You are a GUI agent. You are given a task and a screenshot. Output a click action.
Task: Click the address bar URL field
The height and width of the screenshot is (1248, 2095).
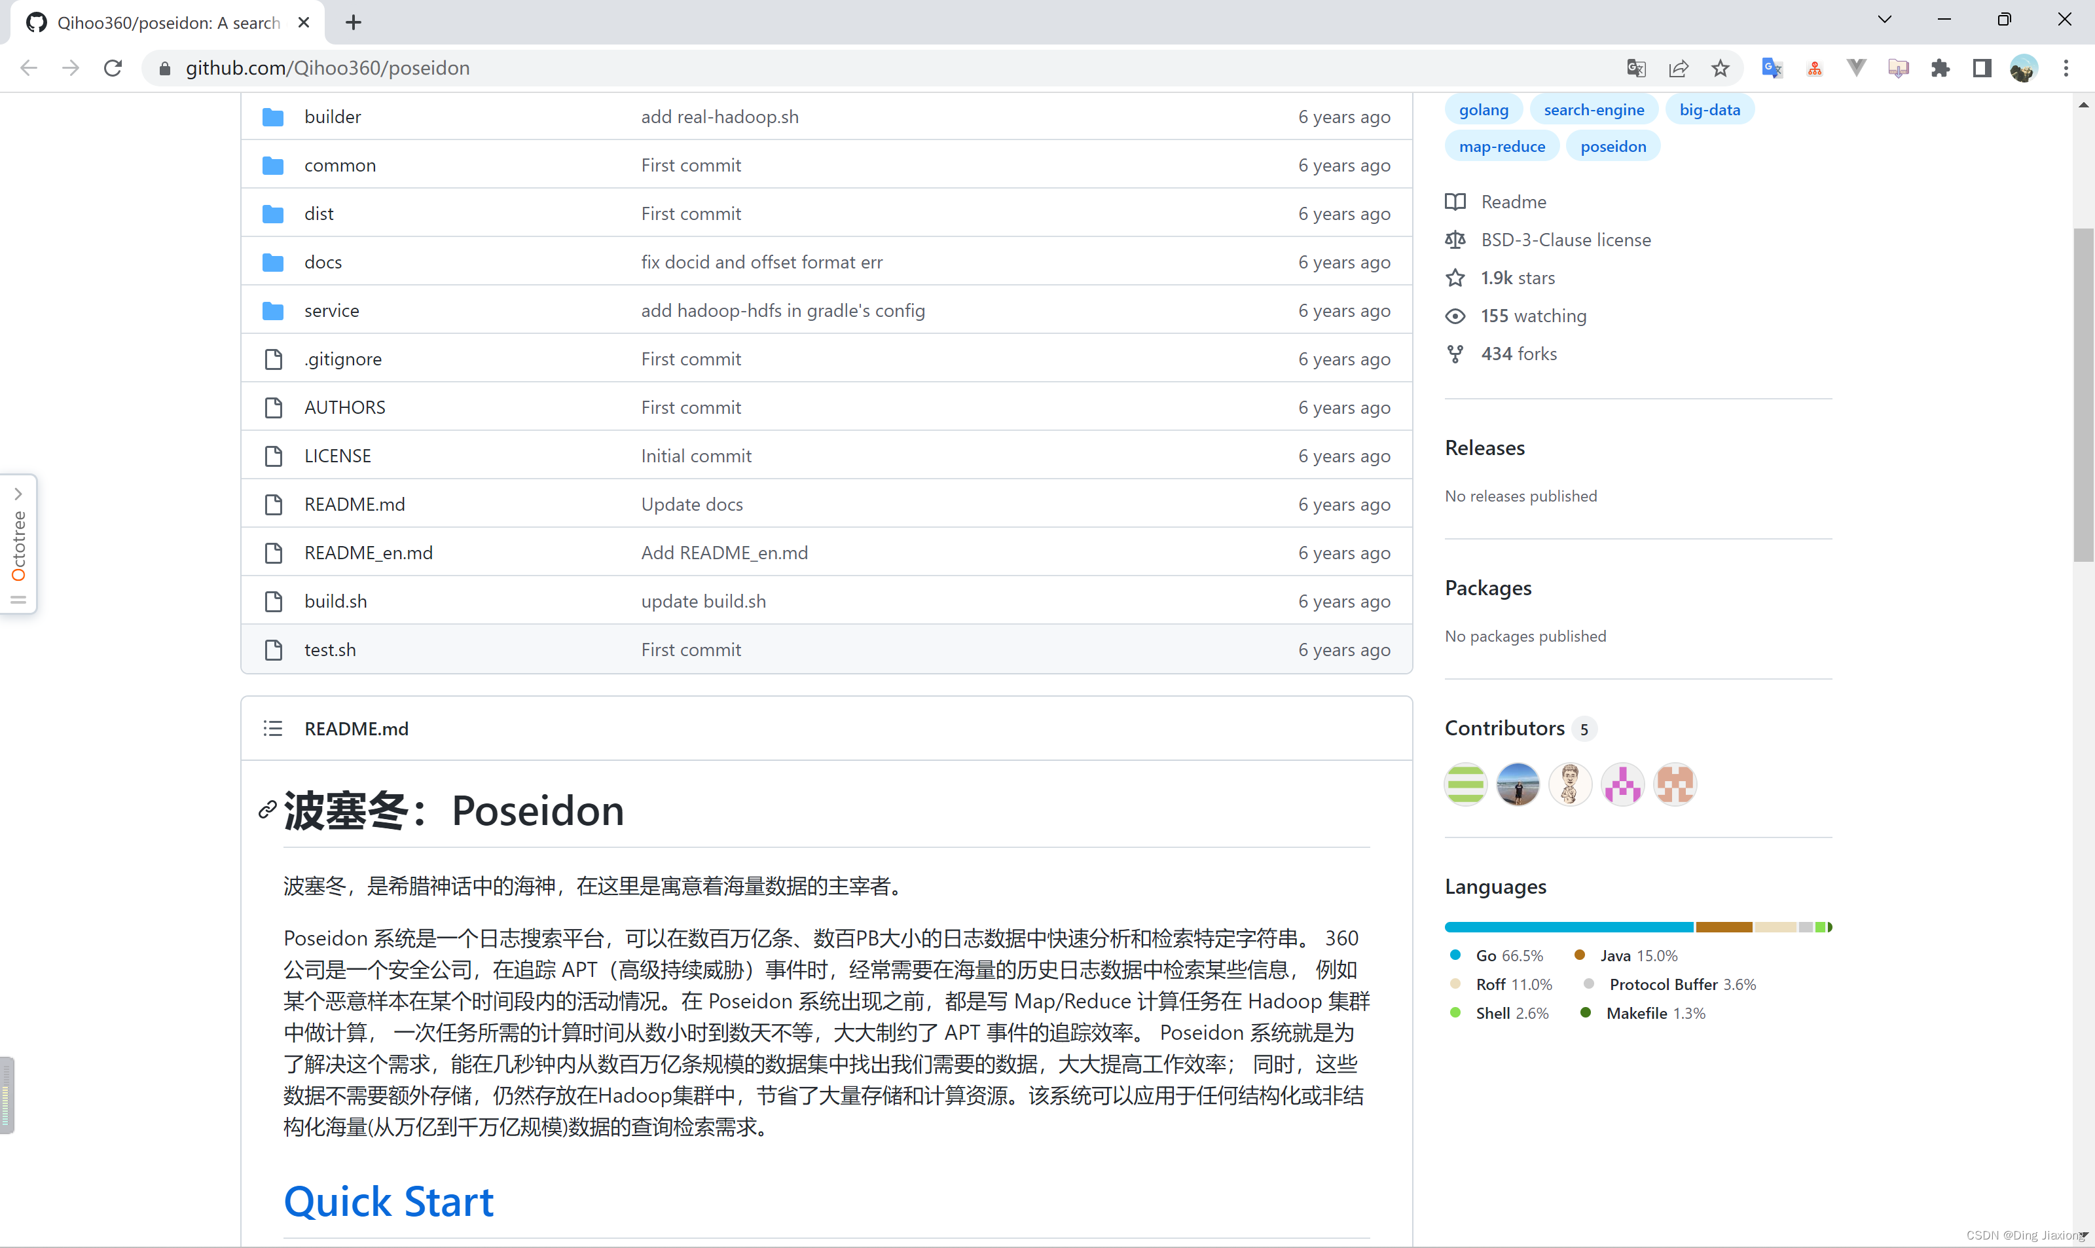883,68
